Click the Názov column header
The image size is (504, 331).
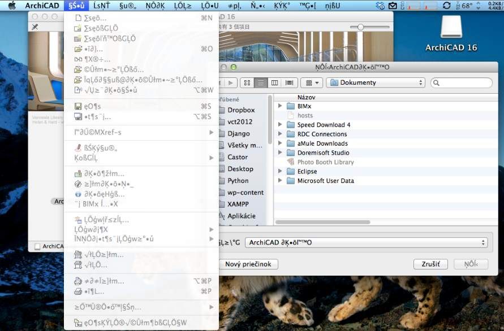[307, 97]
